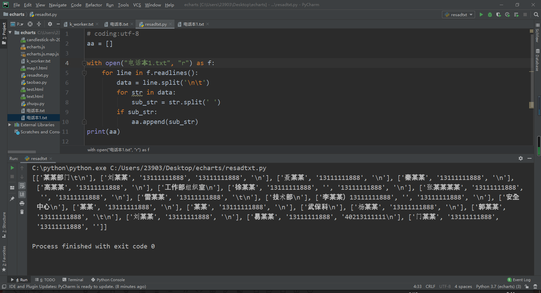
Task: Click the Profile run icon
Action: 507,15
